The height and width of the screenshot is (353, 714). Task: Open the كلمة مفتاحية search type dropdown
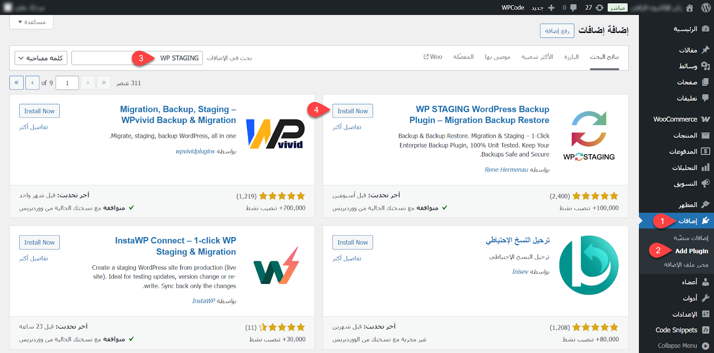click(x=41, y=58)
